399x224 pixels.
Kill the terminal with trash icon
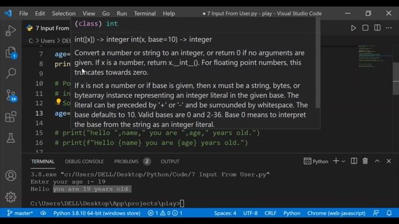coord(365,161)
